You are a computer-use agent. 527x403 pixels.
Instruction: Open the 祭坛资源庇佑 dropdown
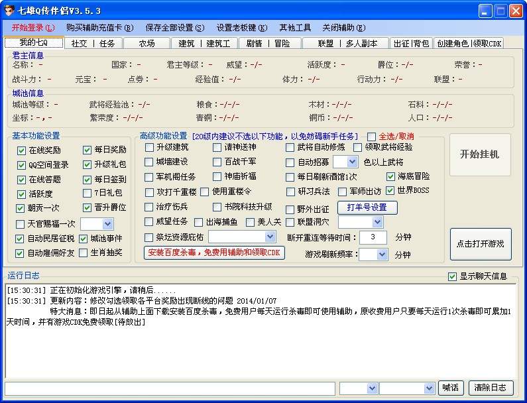coord(270,237)
